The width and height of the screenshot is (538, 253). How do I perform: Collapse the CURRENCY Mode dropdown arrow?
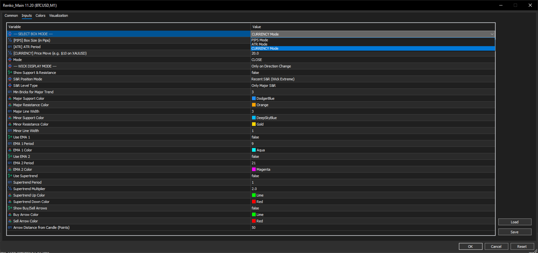492,34
